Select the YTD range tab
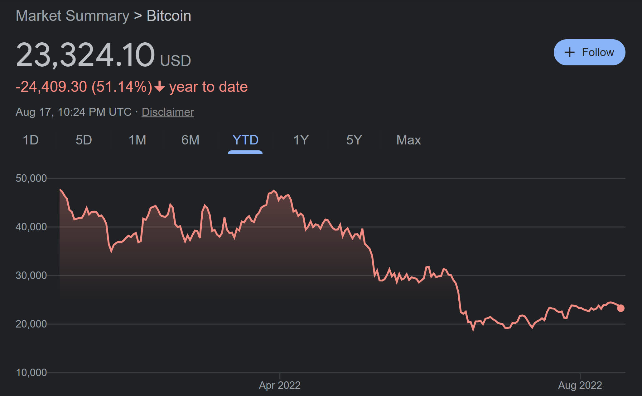642x396 pixels. [x=245, y=140]
